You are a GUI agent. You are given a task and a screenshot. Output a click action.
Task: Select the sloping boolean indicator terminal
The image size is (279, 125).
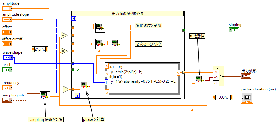click(234, 30)
